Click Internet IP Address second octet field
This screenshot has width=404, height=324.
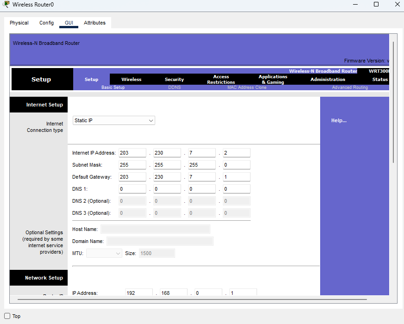(167, 153)
